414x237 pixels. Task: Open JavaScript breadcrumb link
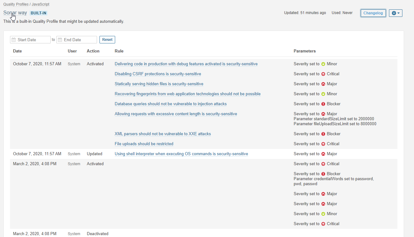coord(40,4)
